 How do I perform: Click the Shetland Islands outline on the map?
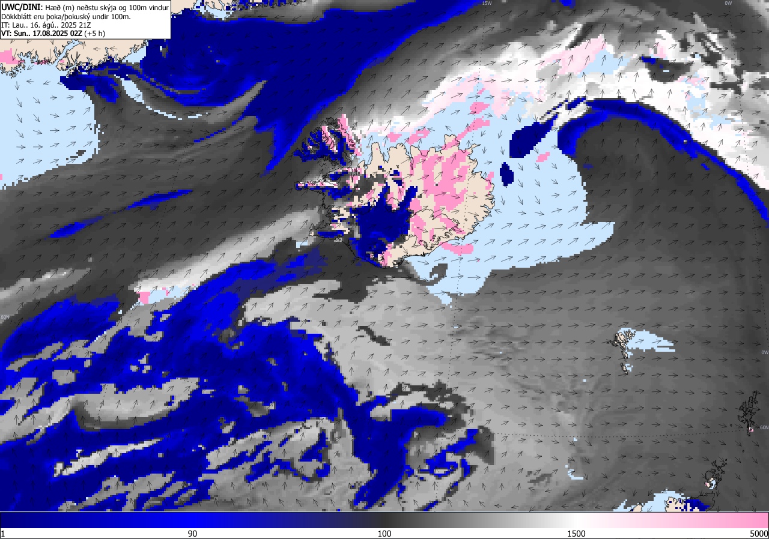click(x=749, y=412)
